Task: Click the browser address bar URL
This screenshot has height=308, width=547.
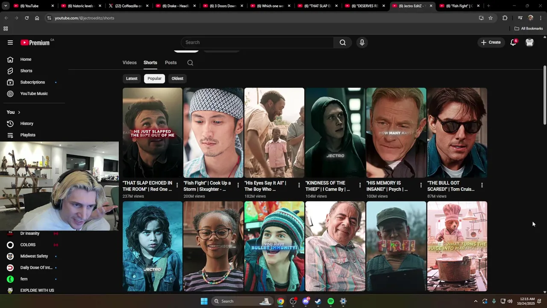Action: 84,18
